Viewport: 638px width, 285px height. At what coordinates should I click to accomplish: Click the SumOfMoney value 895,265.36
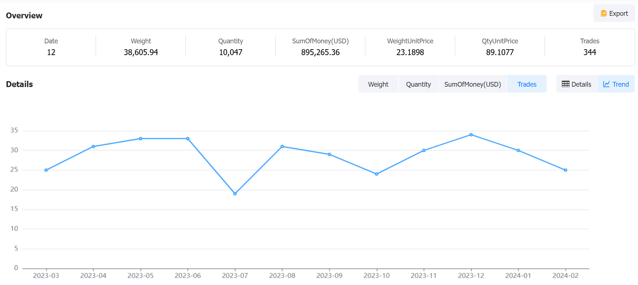point(320,52)
